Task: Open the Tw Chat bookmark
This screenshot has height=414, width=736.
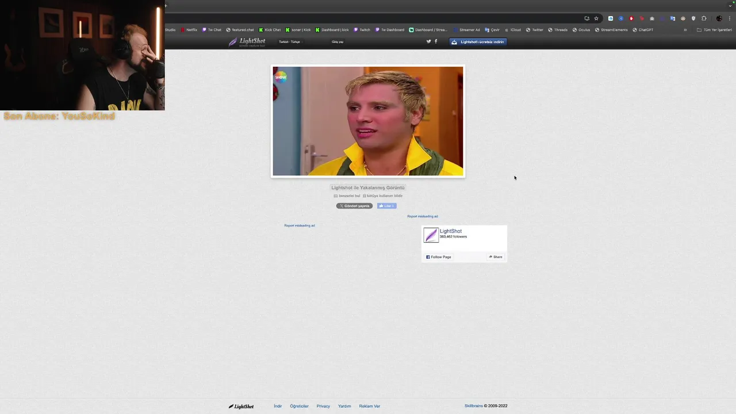Action: (x=212, y=30)
